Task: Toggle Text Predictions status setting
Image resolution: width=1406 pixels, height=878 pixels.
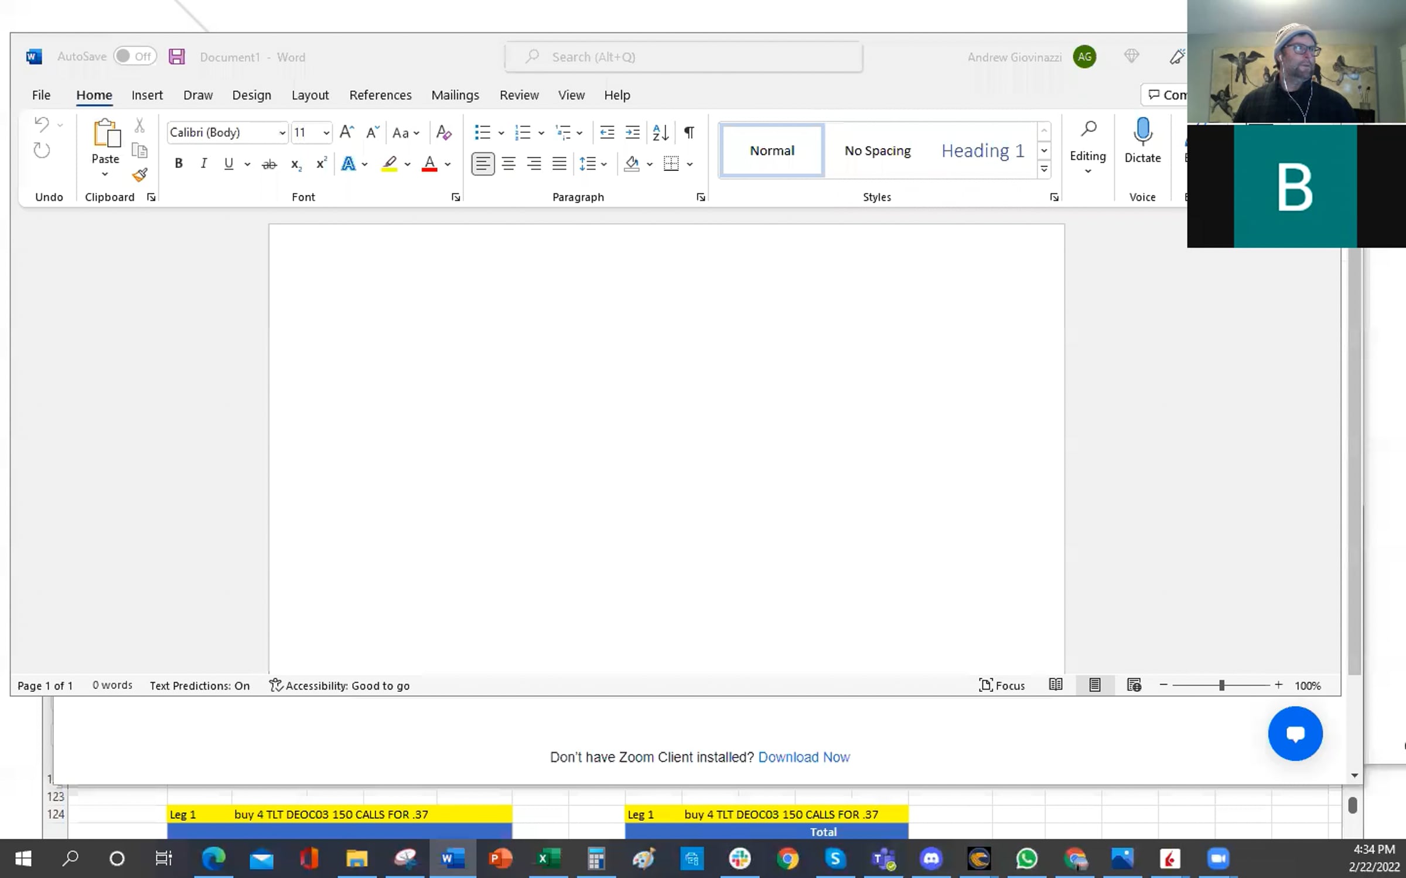Action: (x=200, y=685)
